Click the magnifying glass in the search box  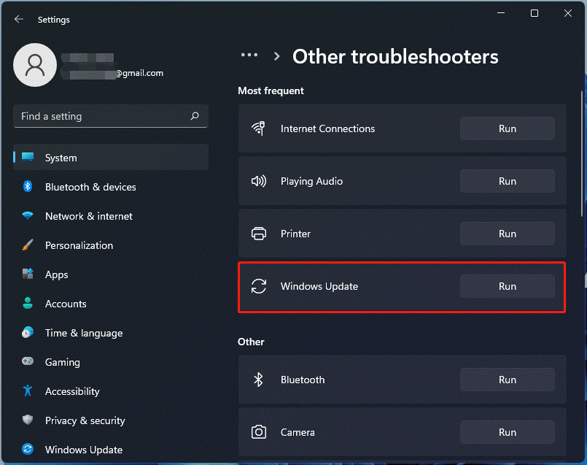click(x=195, y=116)
